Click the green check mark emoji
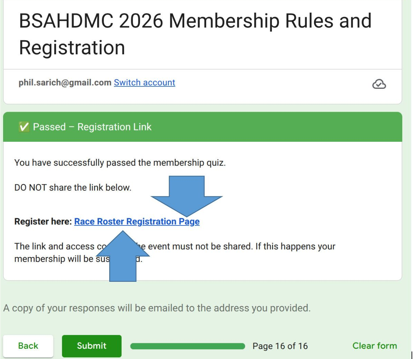416x359 pixels. pos(24,127)
